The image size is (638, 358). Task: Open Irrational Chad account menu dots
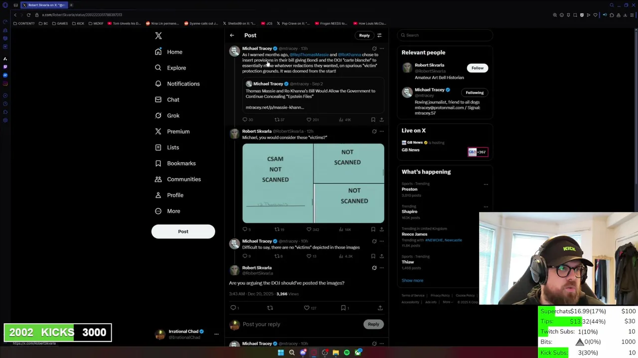pyautogui.click(x=216, y=334)
